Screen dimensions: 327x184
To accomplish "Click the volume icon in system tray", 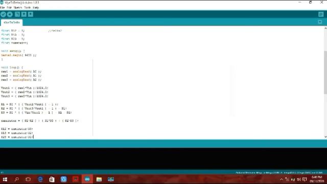I will (299, 179).
